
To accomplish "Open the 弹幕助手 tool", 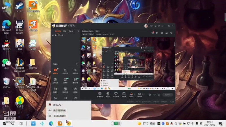I will pos(55,71).
